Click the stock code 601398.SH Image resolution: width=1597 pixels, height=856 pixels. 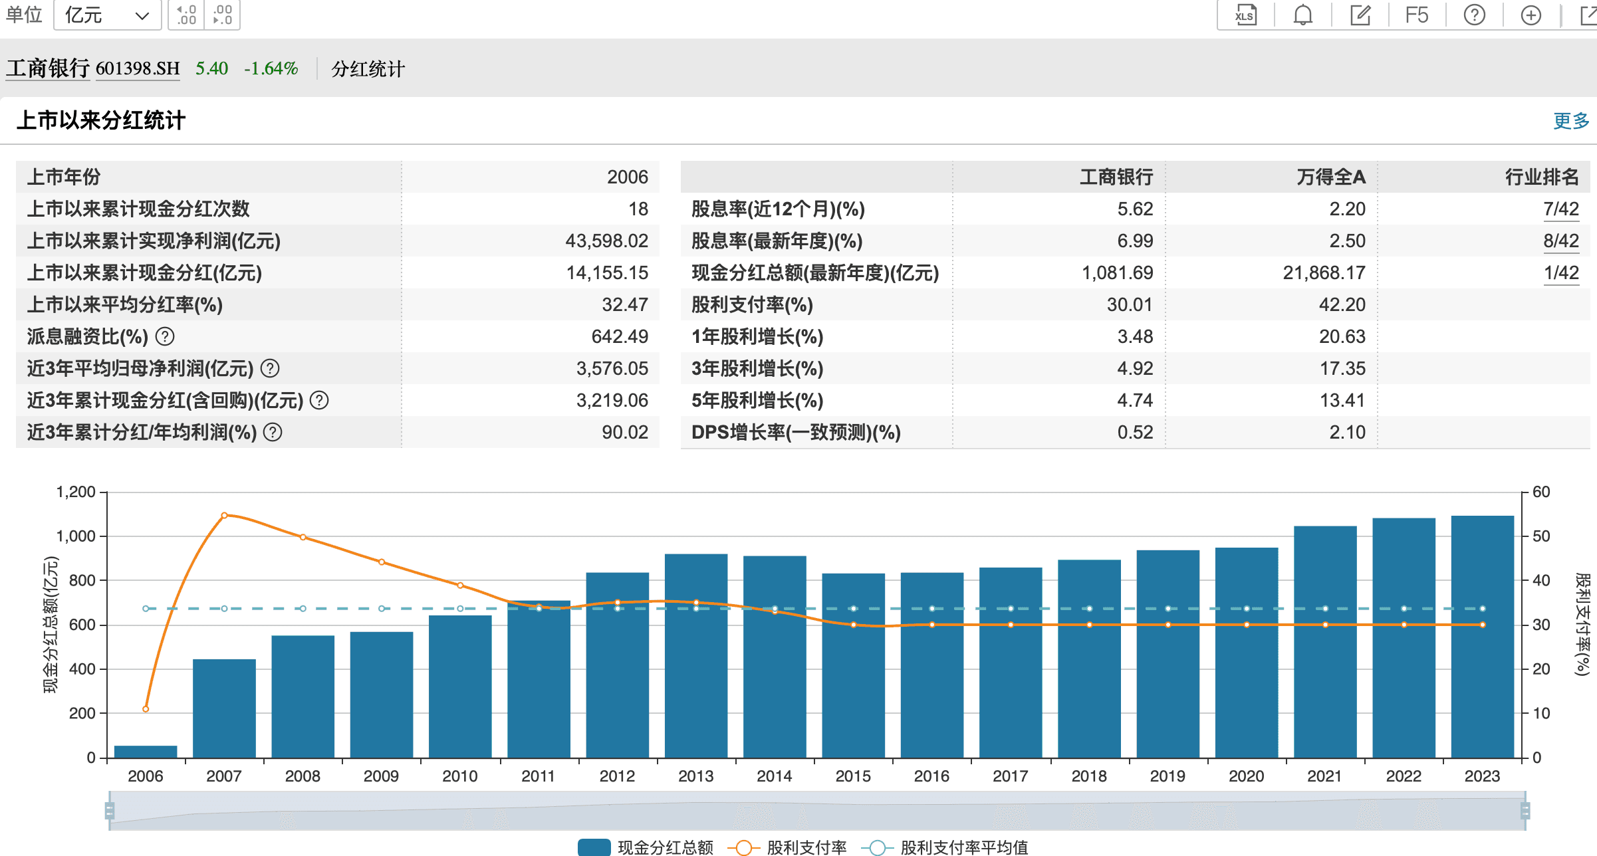(x=138, y=68)
